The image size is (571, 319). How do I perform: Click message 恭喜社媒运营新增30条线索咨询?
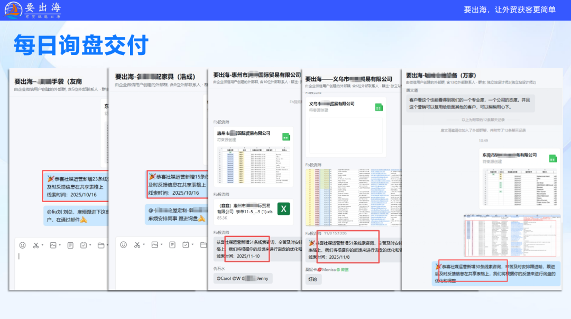(x=496, y=274)
